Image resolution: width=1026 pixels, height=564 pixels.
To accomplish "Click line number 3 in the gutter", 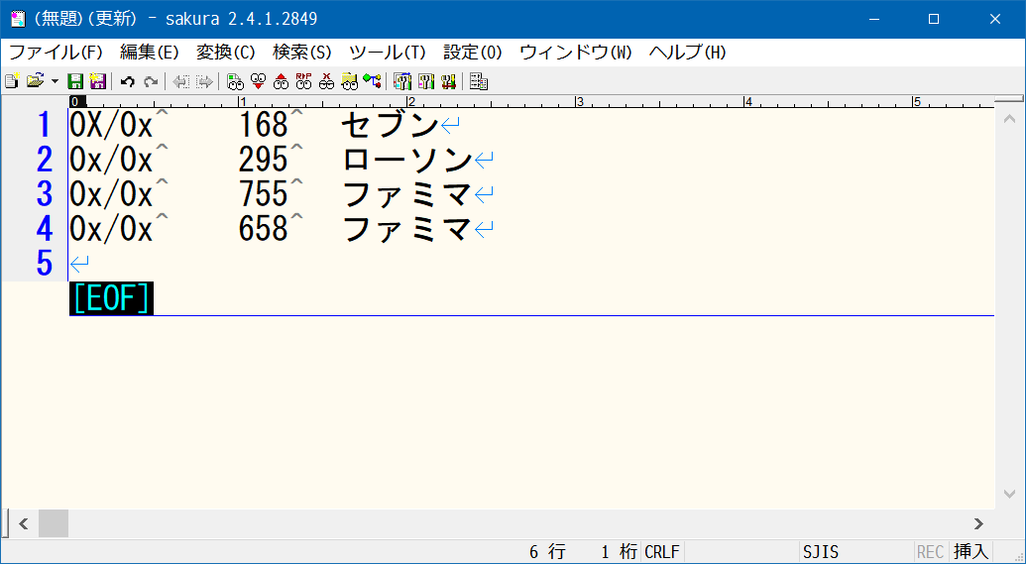I will tap(44, 193).
